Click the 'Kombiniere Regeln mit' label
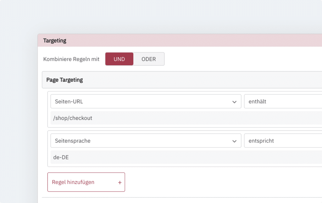322x203 pixels. 71,59
